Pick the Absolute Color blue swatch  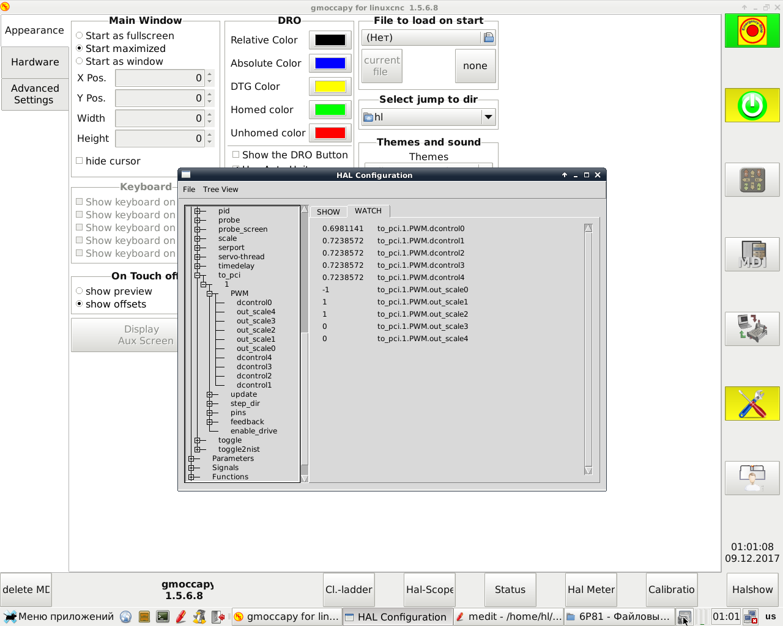click(x=330, y=64)
